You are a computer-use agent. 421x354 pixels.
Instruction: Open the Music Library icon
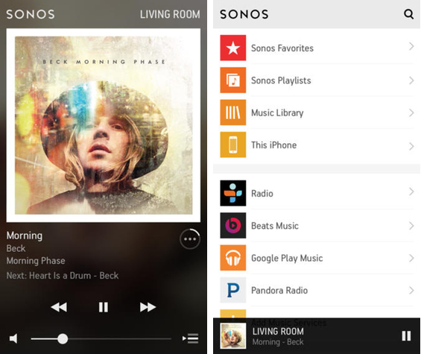(x=232, y=113)
